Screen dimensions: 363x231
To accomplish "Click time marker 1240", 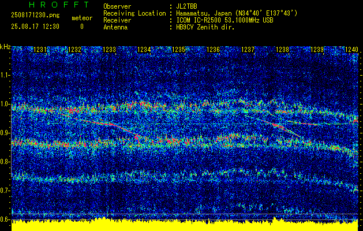I will [351, 49].
